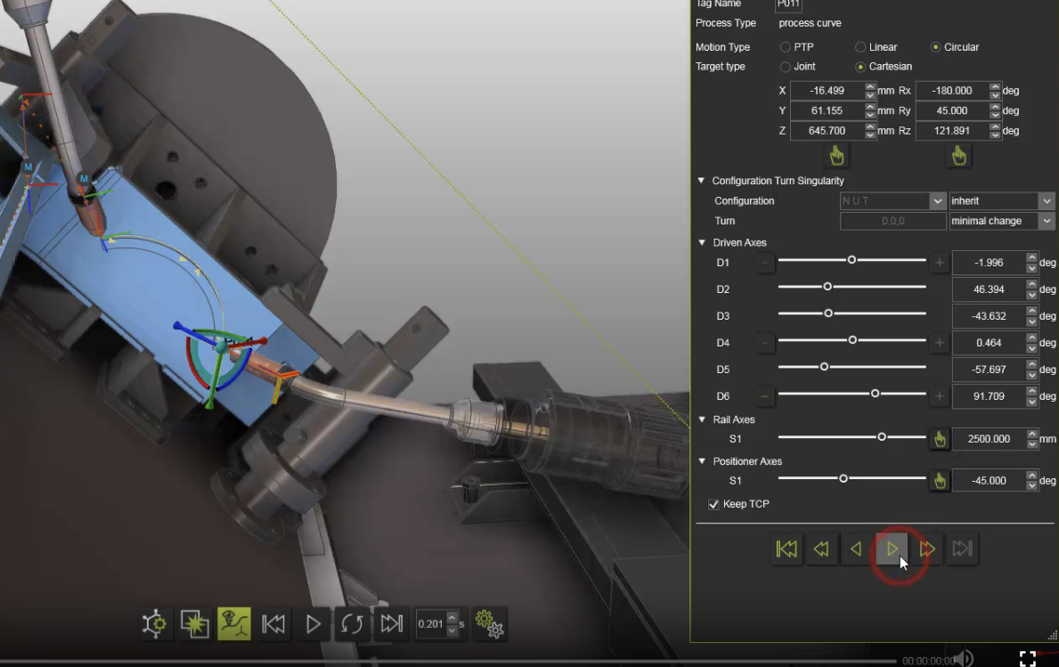This screenshot has width=1059, height=667.
Task: Toggle collision detection icon in viewport toolbar
Action: point(194,624)
